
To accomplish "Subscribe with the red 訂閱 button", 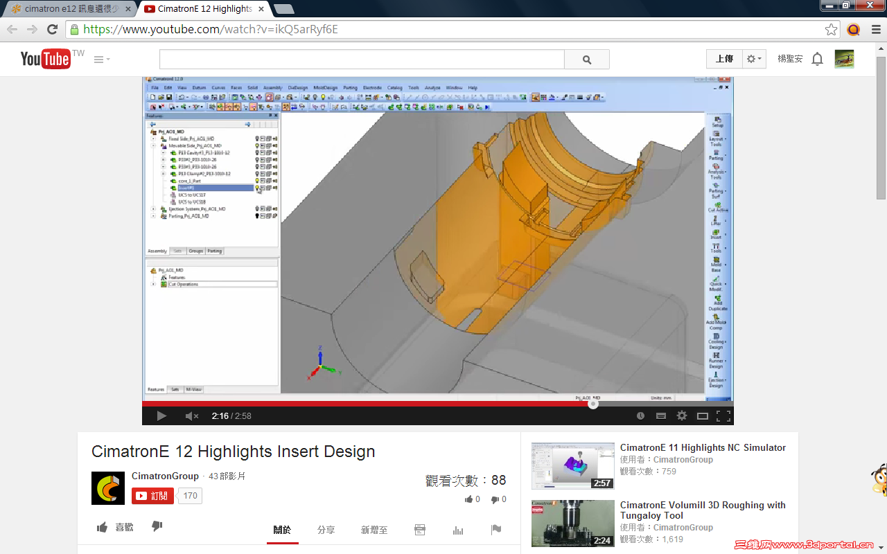I will tap(152, 496).
